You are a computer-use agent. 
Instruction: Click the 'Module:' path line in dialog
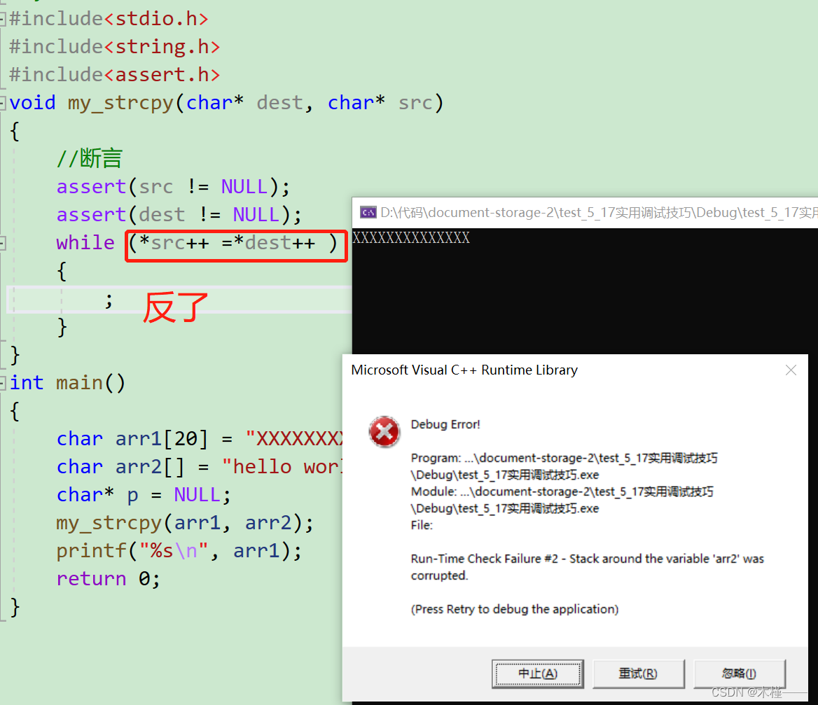(x=562, y=500)
